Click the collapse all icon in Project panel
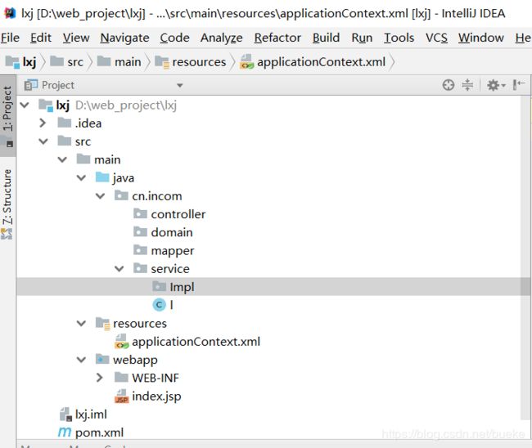 (x=467, y=85)
